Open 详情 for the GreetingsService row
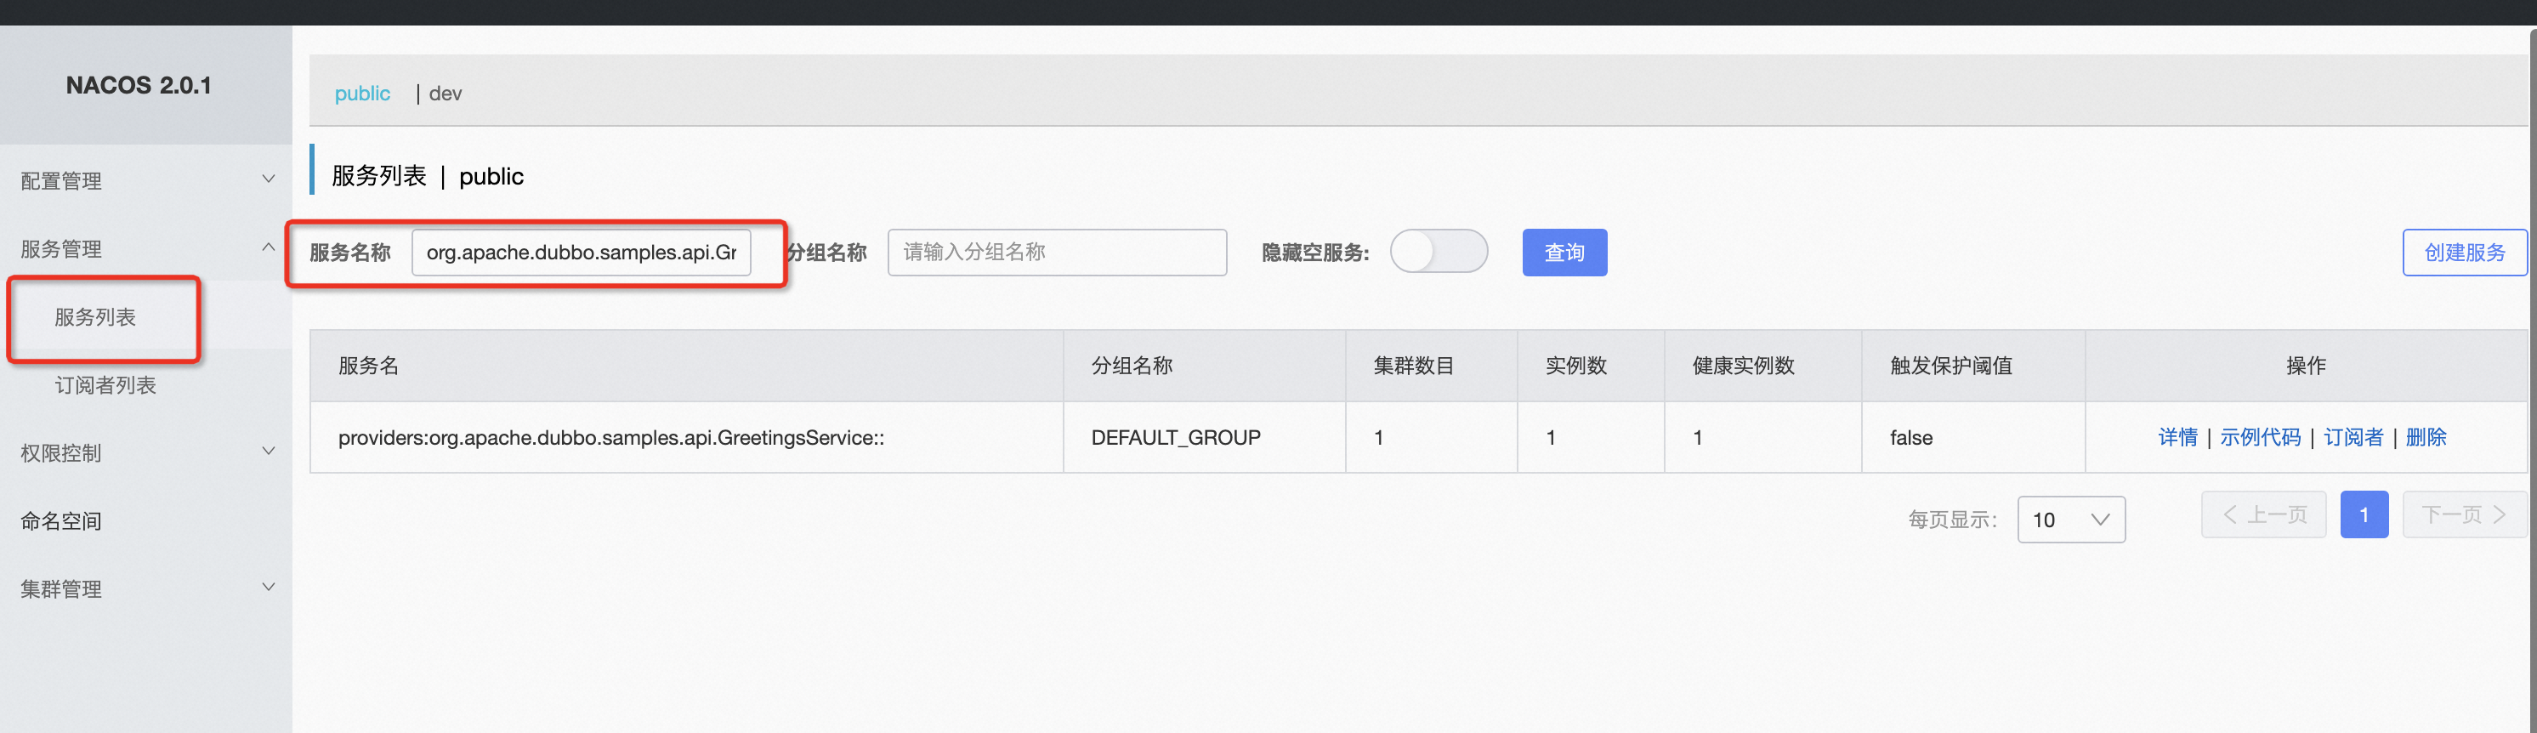The height and width of the screenshot is (733, 2537). (2177, 437)
